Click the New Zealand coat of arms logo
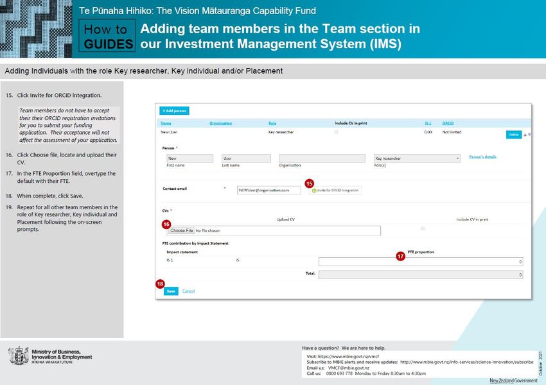Image resolution: width=546 pixels, height=385 pixels. pyautogui.click(x=19, y=355)
